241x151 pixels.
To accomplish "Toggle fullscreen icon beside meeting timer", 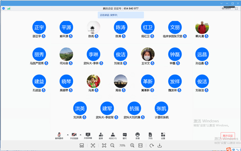I will 237,8.
